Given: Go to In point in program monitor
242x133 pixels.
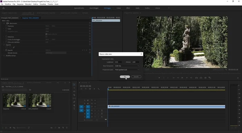Looking at the screenshot, I should 174,78.
